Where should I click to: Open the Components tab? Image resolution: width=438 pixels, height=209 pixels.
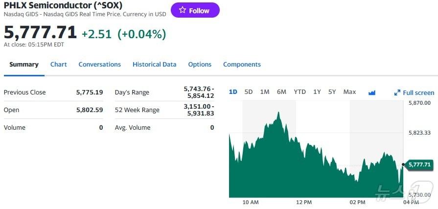(242, 65)
